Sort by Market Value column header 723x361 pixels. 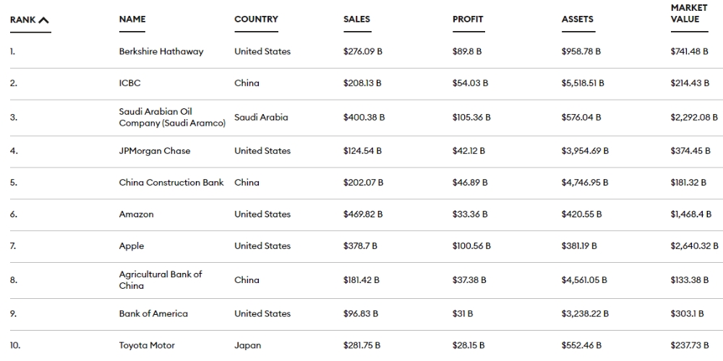click(689, 14)
